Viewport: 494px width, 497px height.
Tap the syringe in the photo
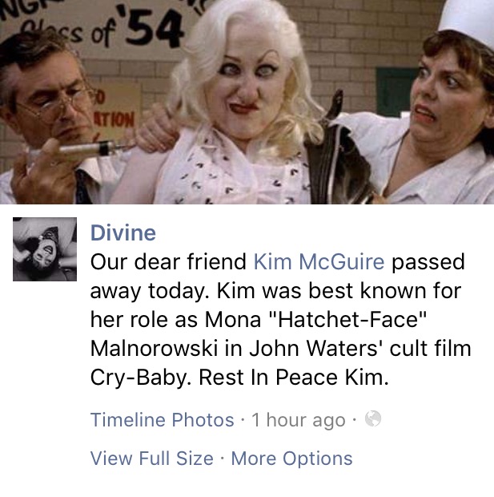coord(81,151)
